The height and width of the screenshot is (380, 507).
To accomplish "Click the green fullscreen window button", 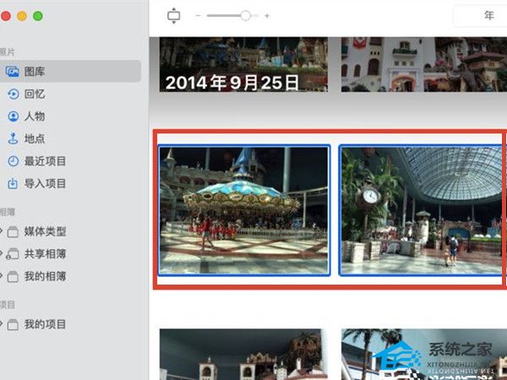I will [38, 16].
